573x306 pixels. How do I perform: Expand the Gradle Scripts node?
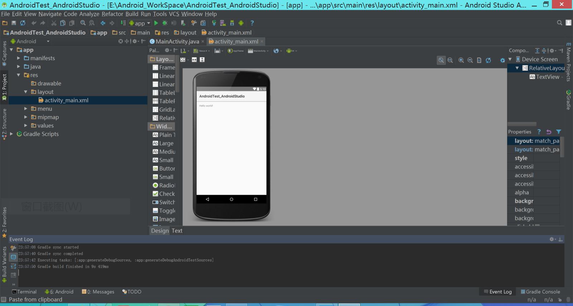click(11, 134)
